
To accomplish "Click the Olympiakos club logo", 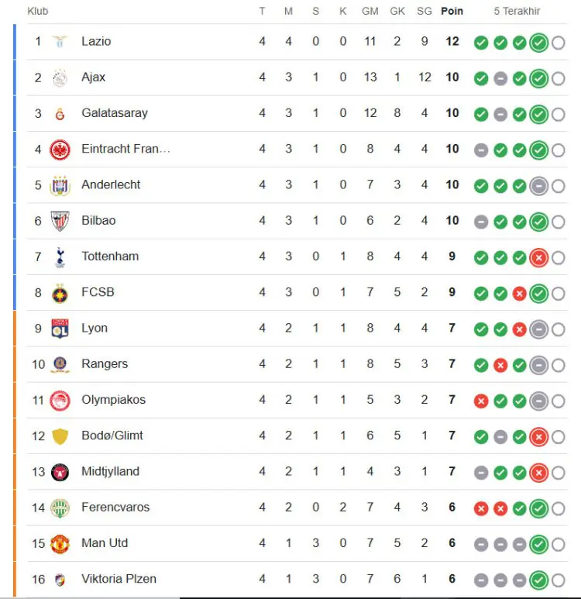I will point(60,401).
